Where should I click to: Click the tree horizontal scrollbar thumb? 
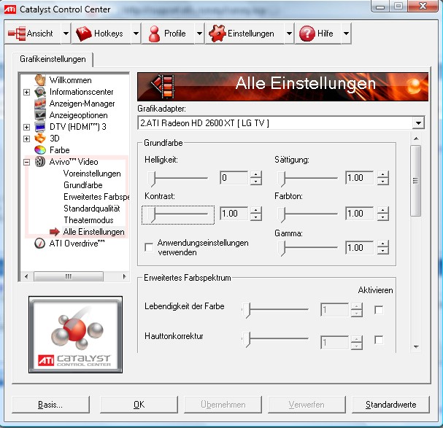(69, 276)
